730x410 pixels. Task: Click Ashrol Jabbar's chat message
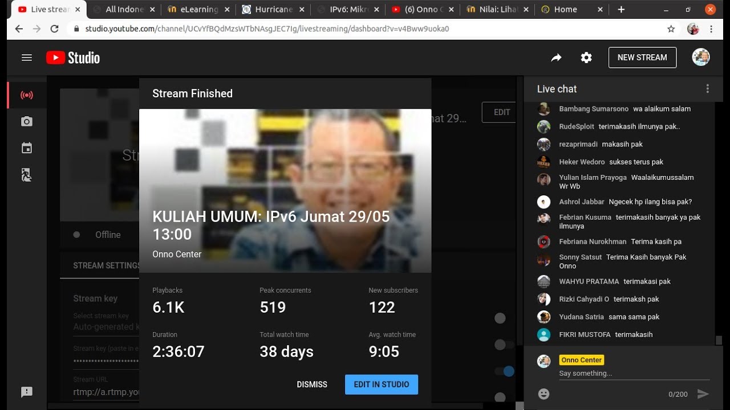(x=650, y=202)
